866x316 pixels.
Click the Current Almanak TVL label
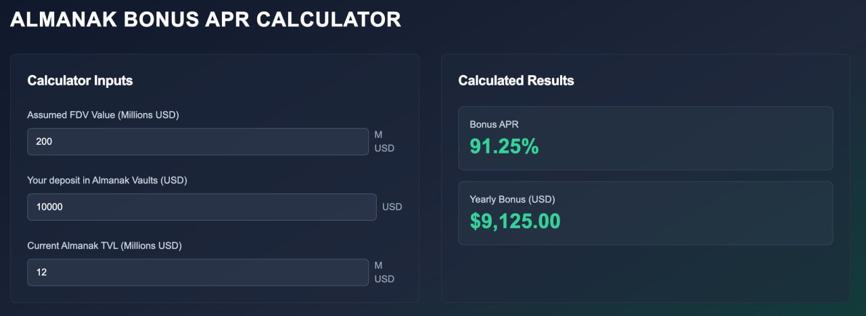[104, 246]
